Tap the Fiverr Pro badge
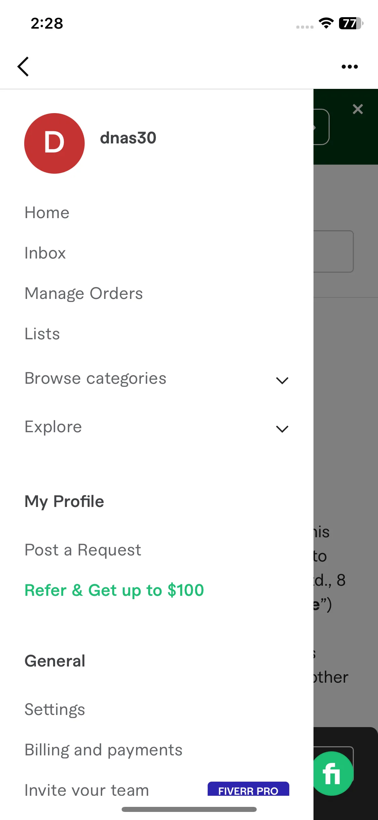The image size is (378, 820). pos(248,789)
